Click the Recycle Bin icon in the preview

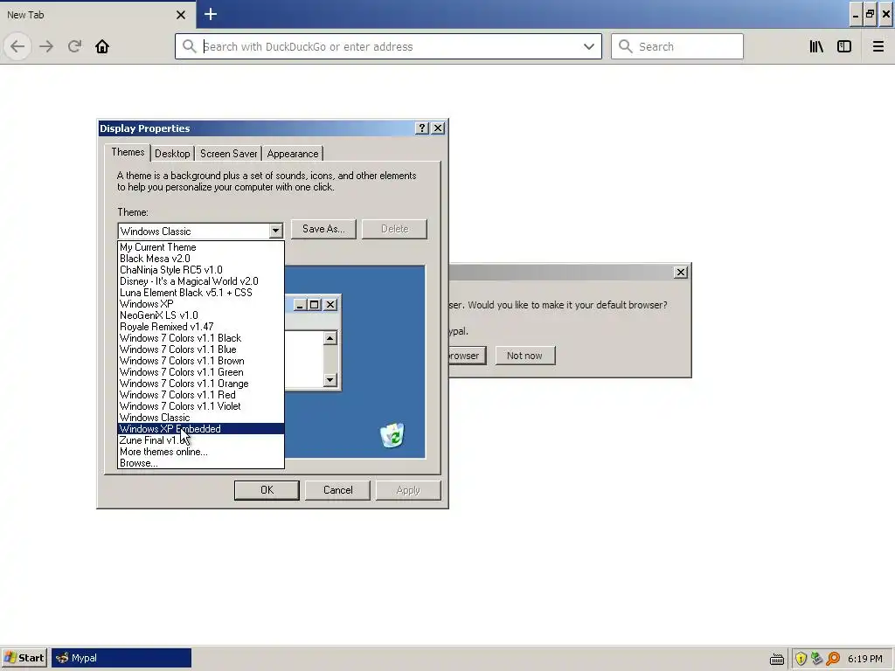click(392, 435)
